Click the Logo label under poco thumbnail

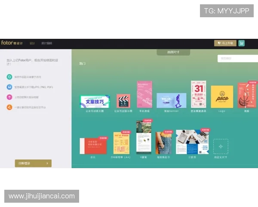[222, 111]
